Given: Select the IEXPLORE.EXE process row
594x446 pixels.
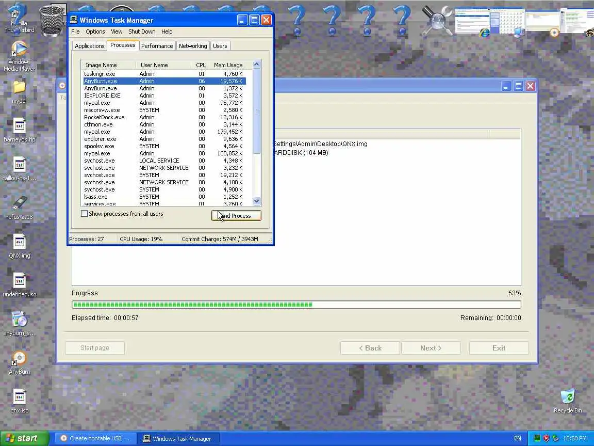Looking at the screenshot, I should point(164,95).
